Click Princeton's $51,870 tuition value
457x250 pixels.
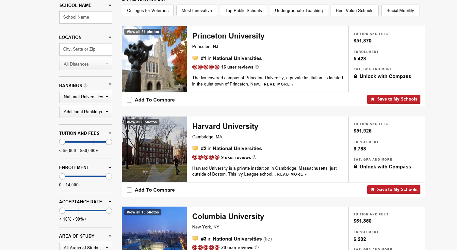pyautogui.click(x=363, y=41)
